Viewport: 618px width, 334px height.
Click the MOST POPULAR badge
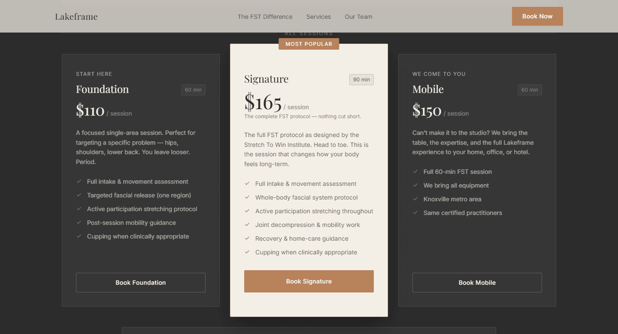pyautogui.click(x=309, y=44)
